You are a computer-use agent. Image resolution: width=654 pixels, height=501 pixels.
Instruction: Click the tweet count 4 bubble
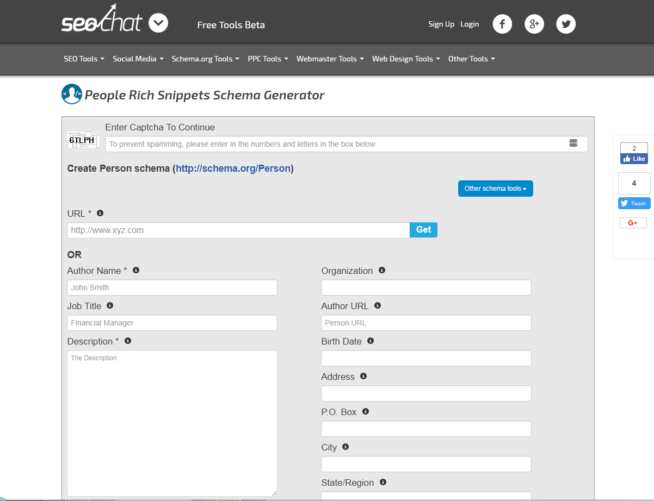coord(634,184)
